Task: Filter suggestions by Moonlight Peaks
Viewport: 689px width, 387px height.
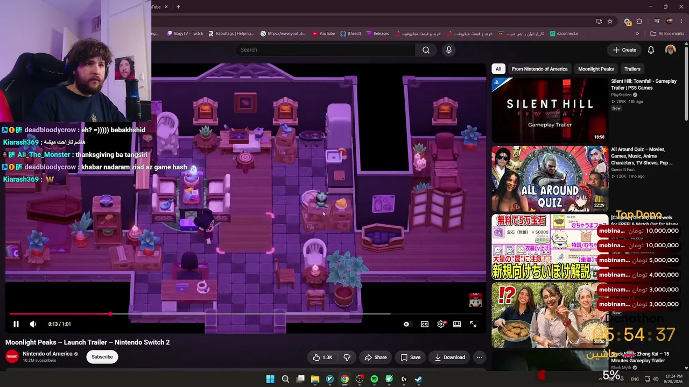Action: click(x=596, y=69)
